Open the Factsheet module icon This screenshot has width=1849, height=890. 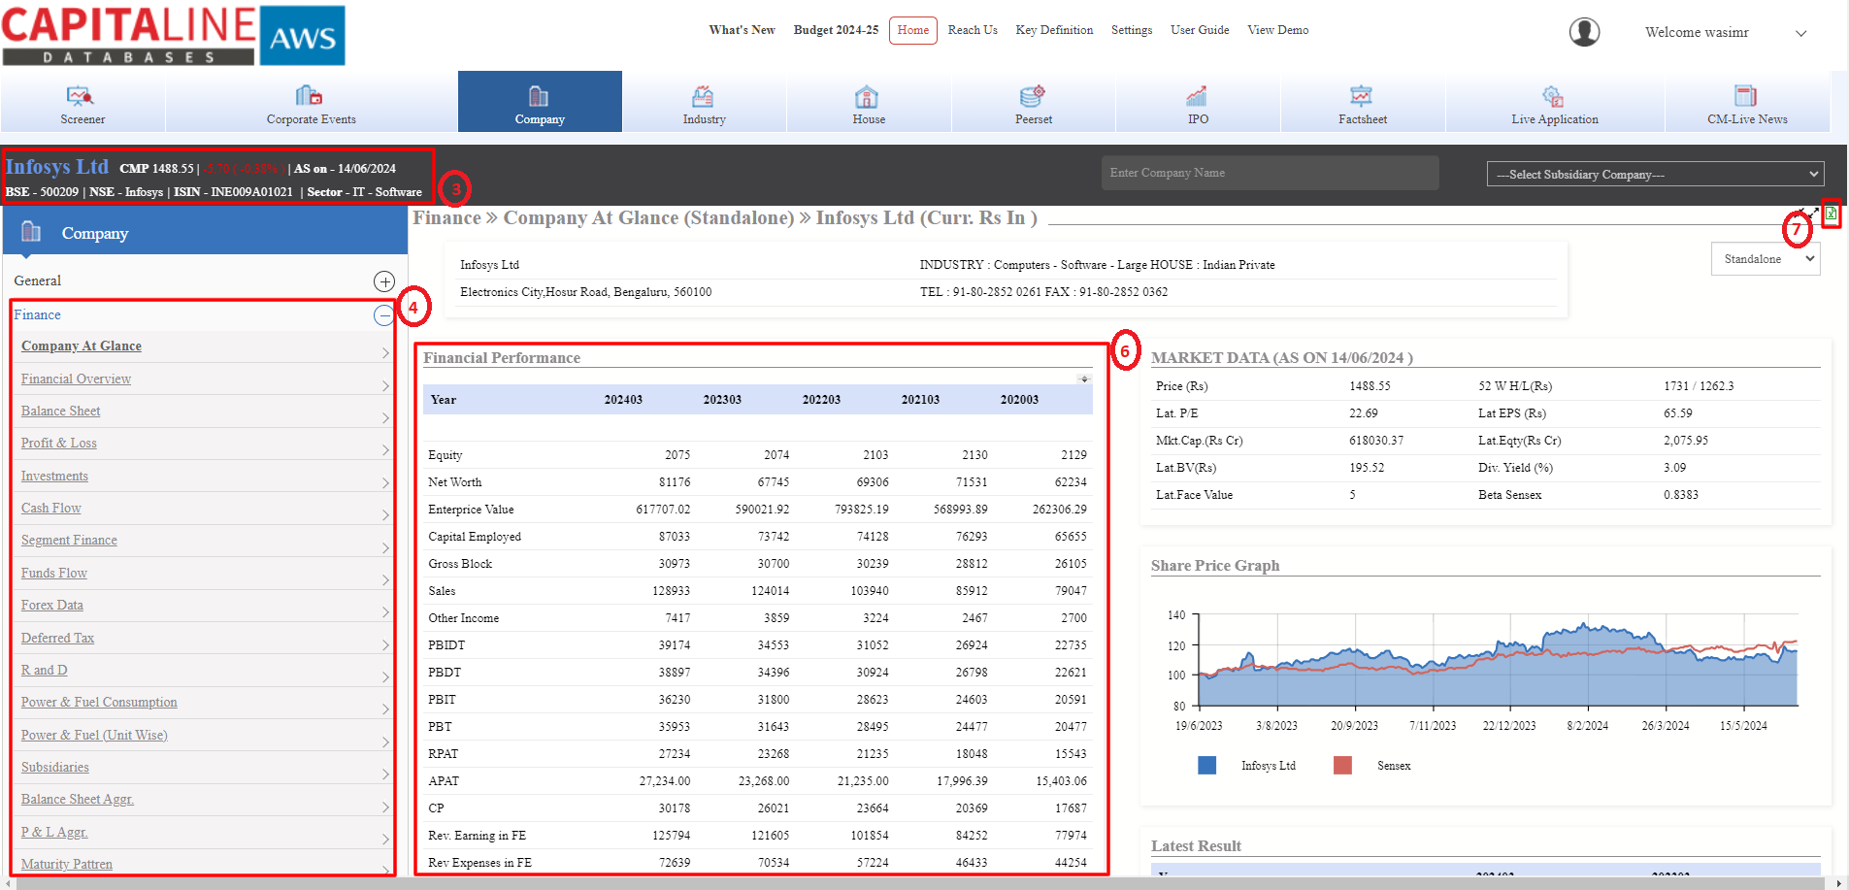[1361, 95]
